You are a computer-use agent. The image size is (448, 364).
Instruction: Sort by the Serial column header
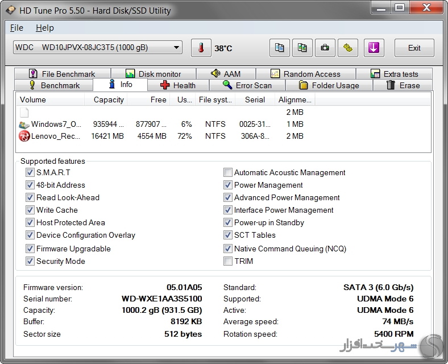point(255,100)
